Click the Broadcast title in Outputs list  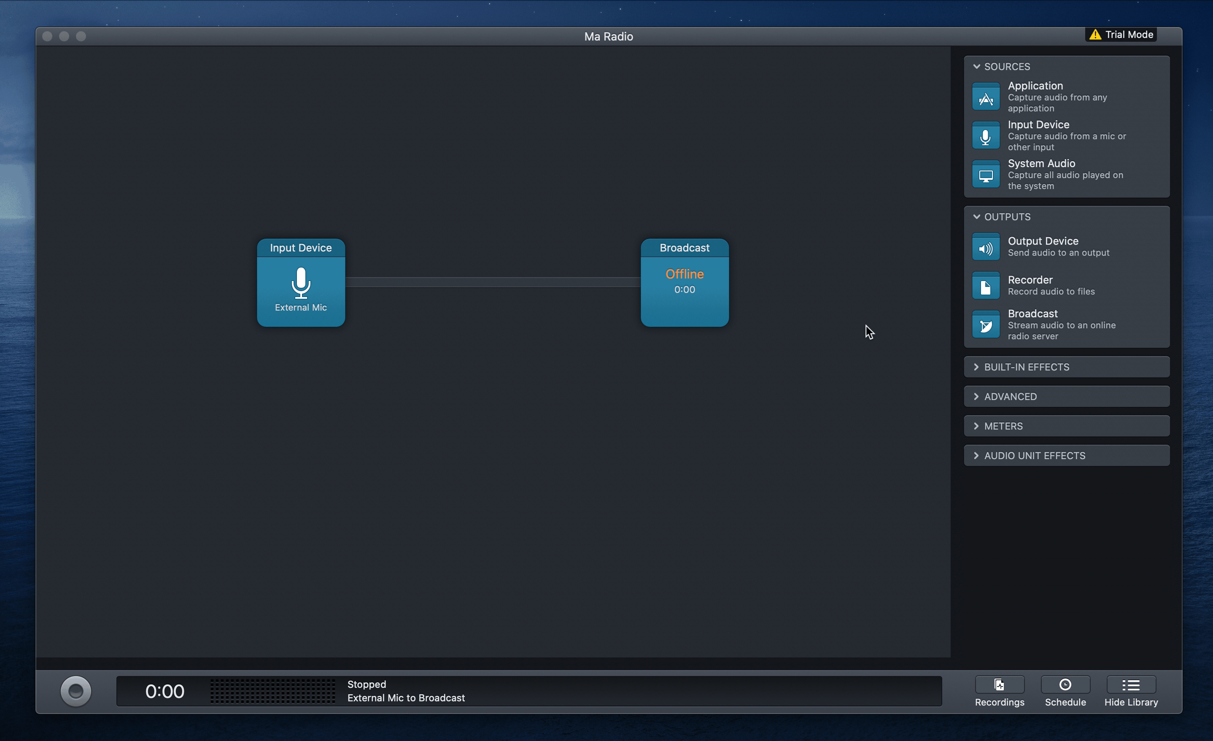pyautogui.click(x=1033, y=314)
